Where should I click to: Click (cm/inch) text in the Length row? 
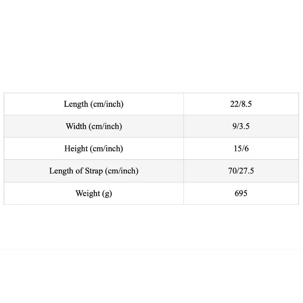[107, 105]
